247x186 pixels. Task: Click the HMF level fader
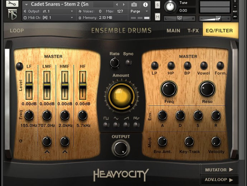click(x=65, y=85)
